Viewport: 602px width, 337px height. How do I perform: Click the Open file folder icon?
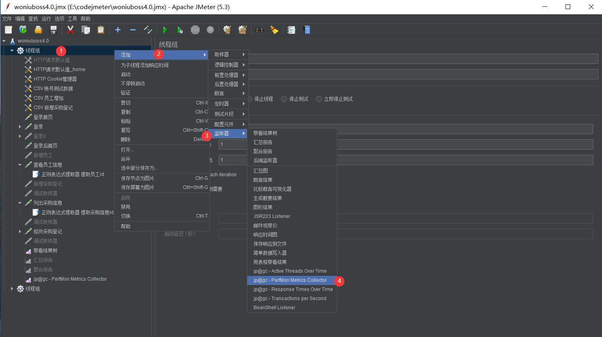[x=38, y=30]
